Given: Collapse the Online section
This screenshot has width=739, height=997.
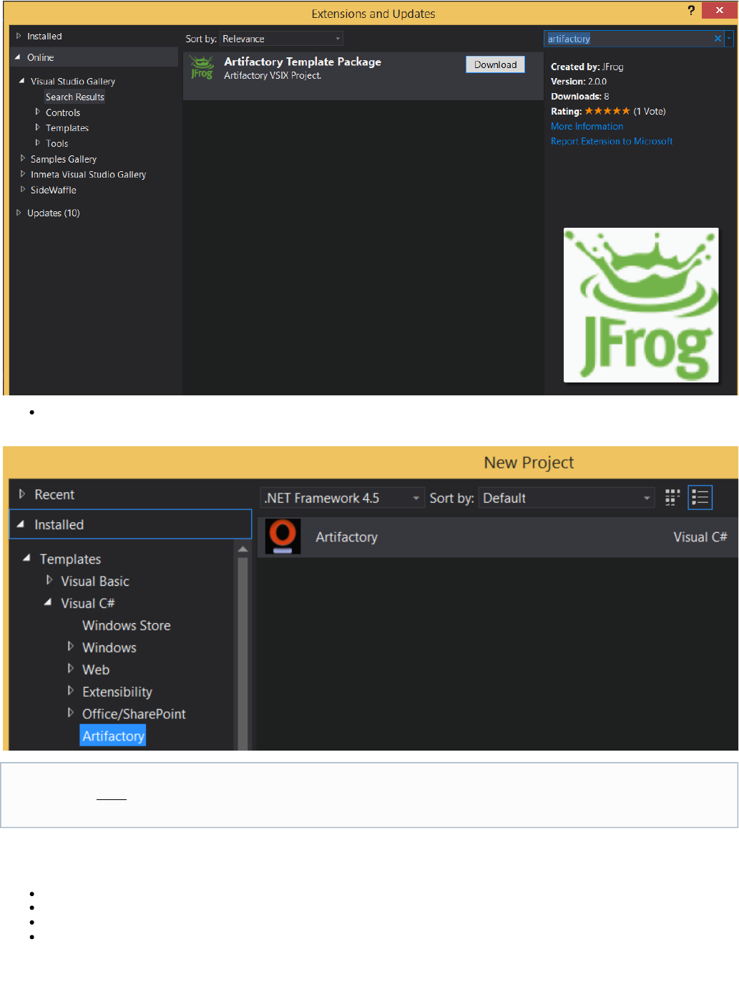Looking at the screenshot, I should tap(18, 57).
